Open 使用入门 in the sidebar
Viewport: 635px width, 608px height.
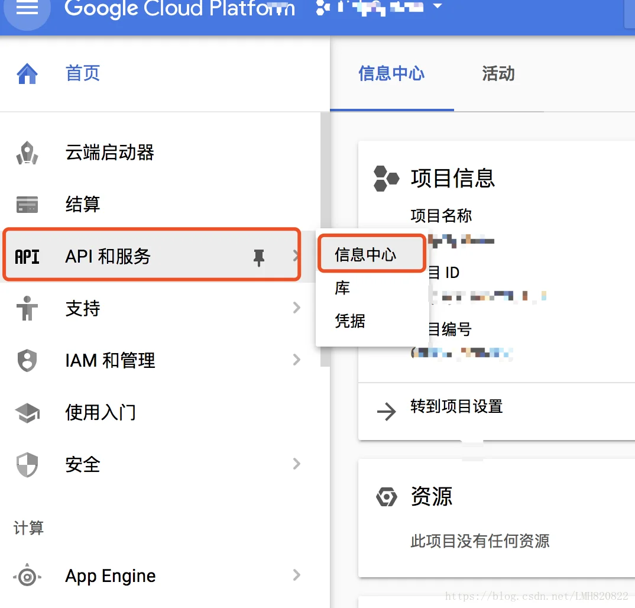click(101, 412)
